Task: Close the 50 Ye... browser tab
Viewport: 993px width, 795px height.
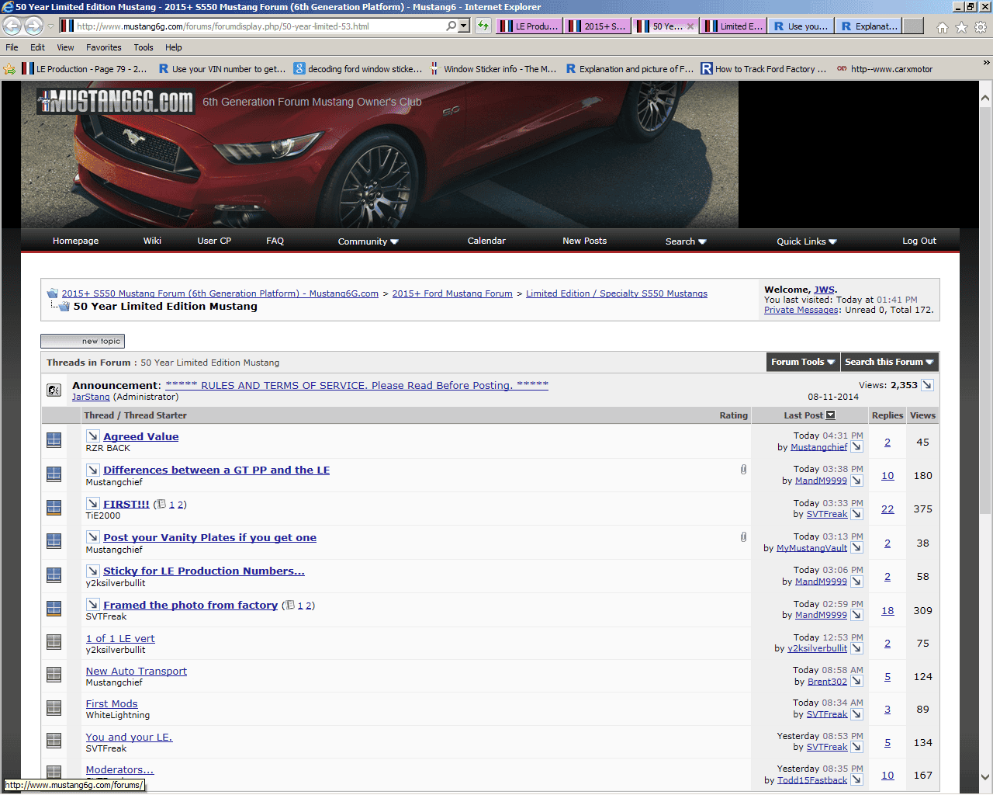Action: coord(690,26)
